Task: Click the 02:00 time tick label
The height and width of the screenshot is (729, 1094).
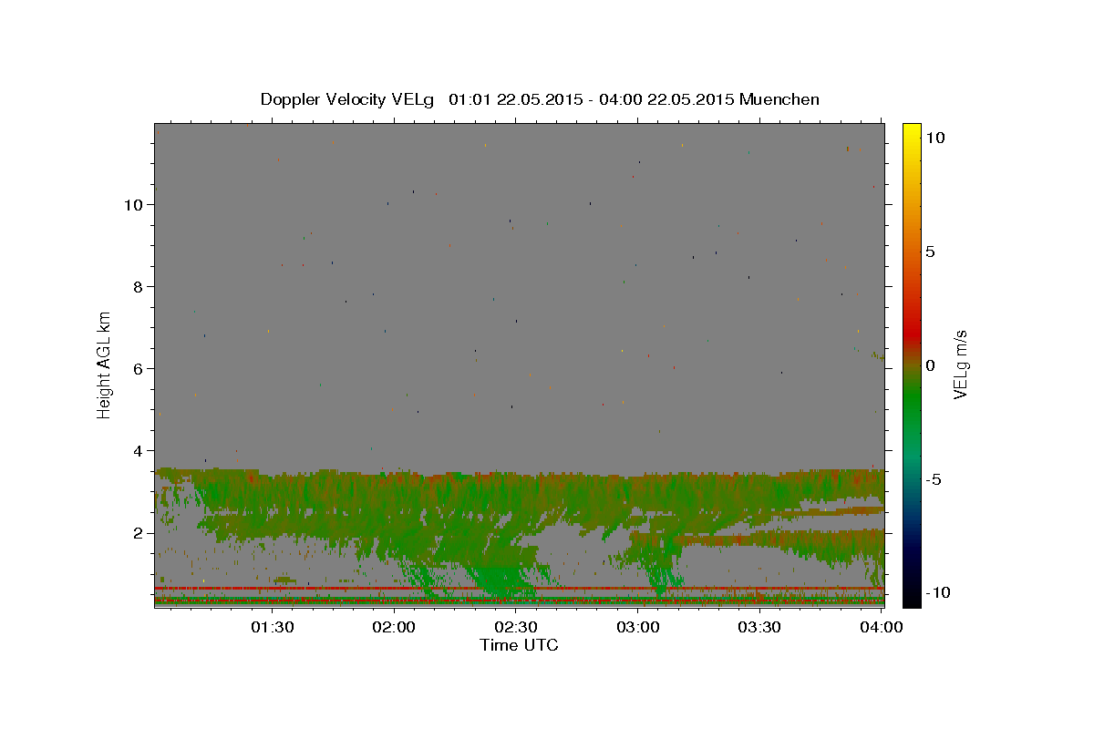Action: pos(395,627)
